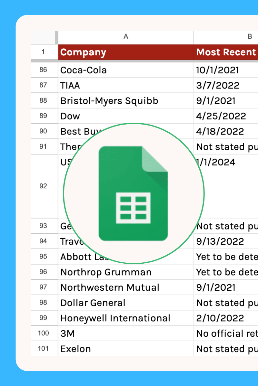Select the Most Recent header cell
258x386 pixels.
(x=226, y=52)
